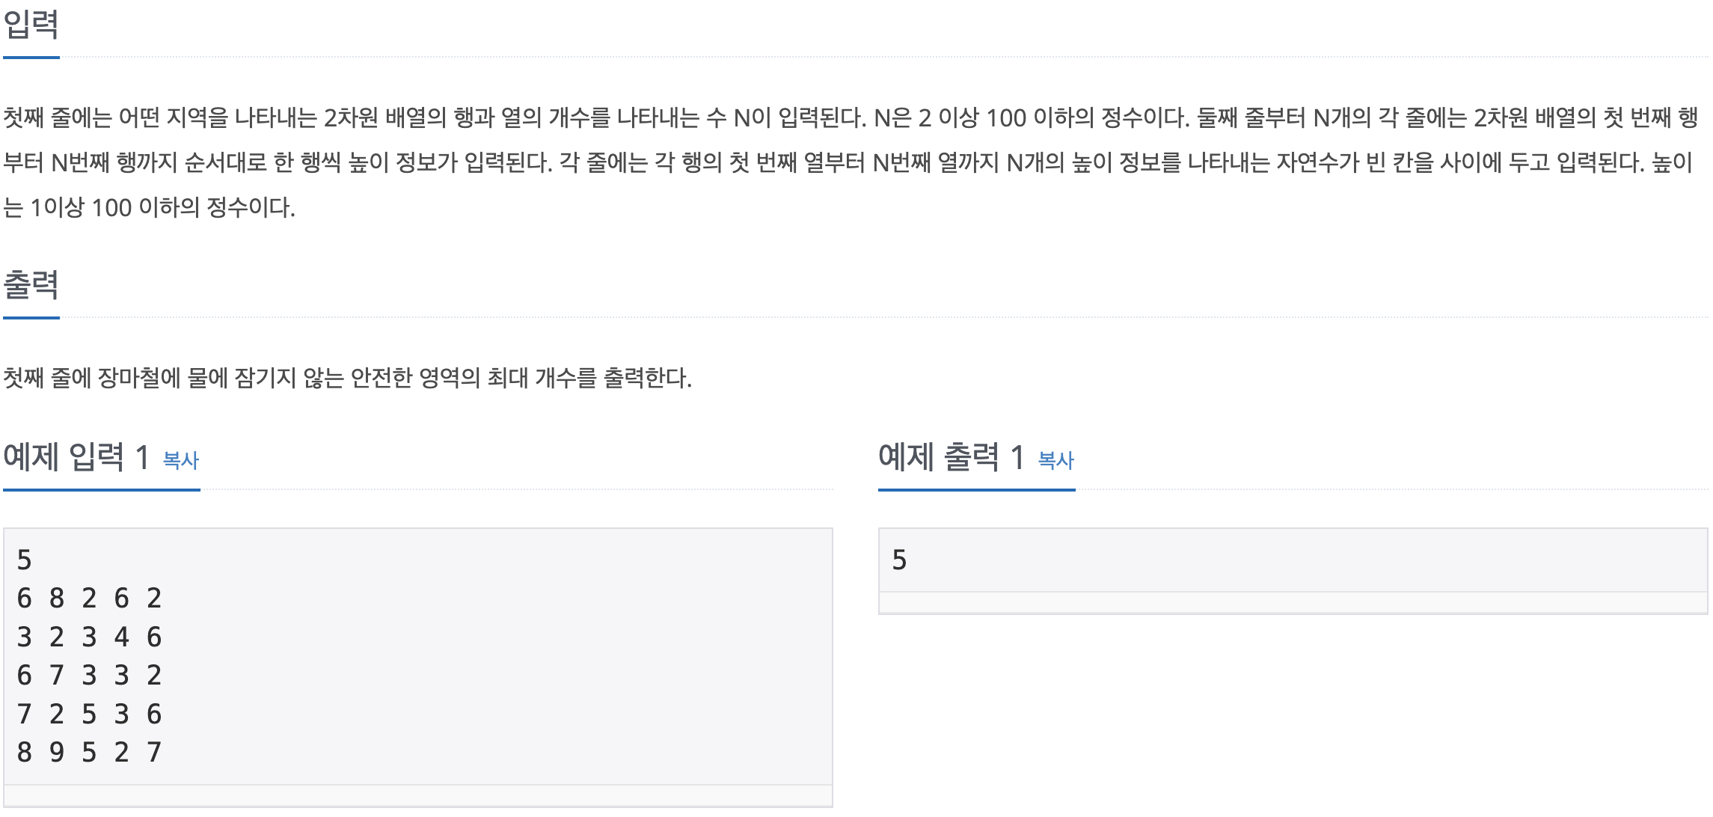Click the row 8 9 5 2 7
Viewport: 1713px width, 817px height.
pos(89,752)
